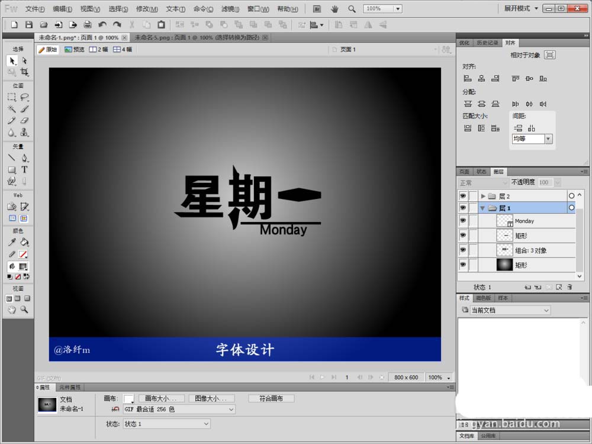The image size is (592, 444).
Task: Click the Save icon in toolbar
Action: coord(28,25)
